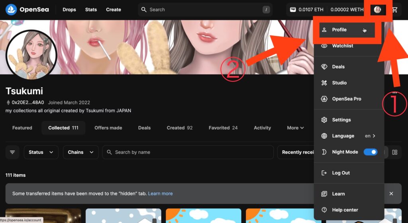Expand the Status dropdown
Image resolution: width=408 pixels, height=223 pixels.
(x=41, y=152)
